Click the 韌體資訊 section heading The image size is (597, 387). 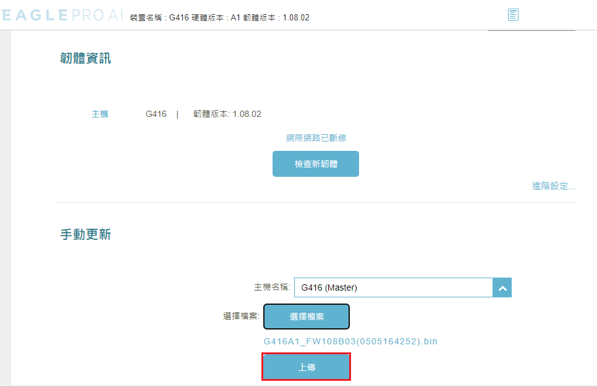coord(85,59)
